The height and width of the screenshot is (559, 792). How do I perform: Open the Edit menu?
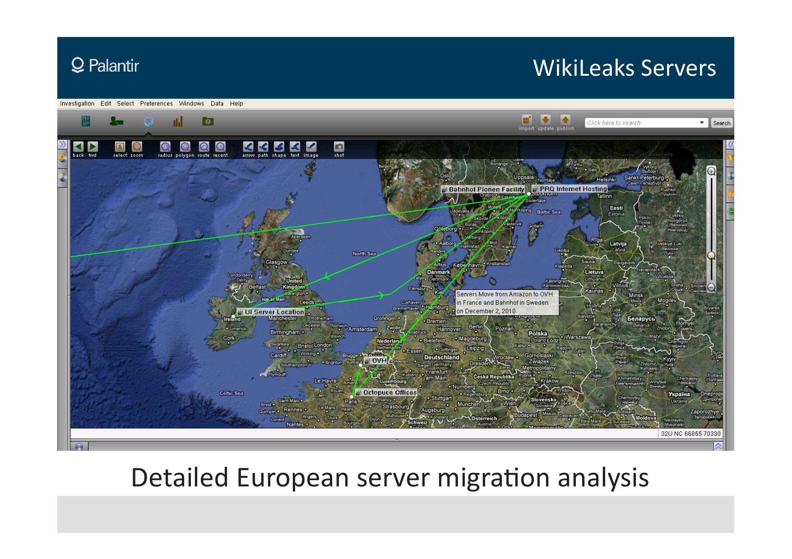pyautogui.click(x=106, y=104)
